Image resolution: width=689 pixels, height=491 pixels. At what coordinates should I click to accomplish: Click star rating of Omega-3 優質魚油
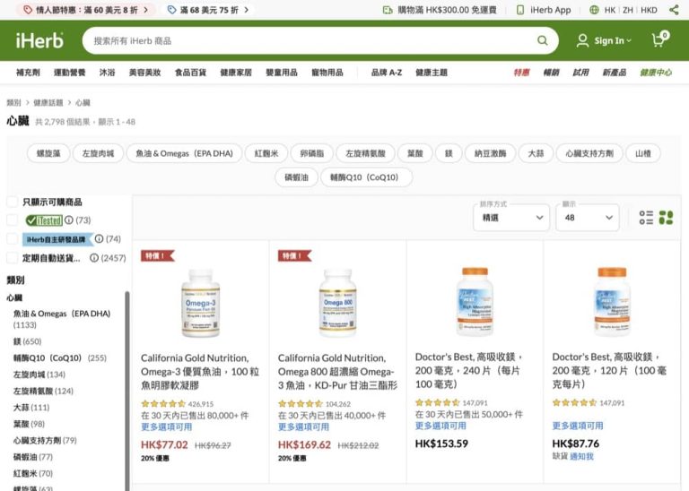(163, 404)
